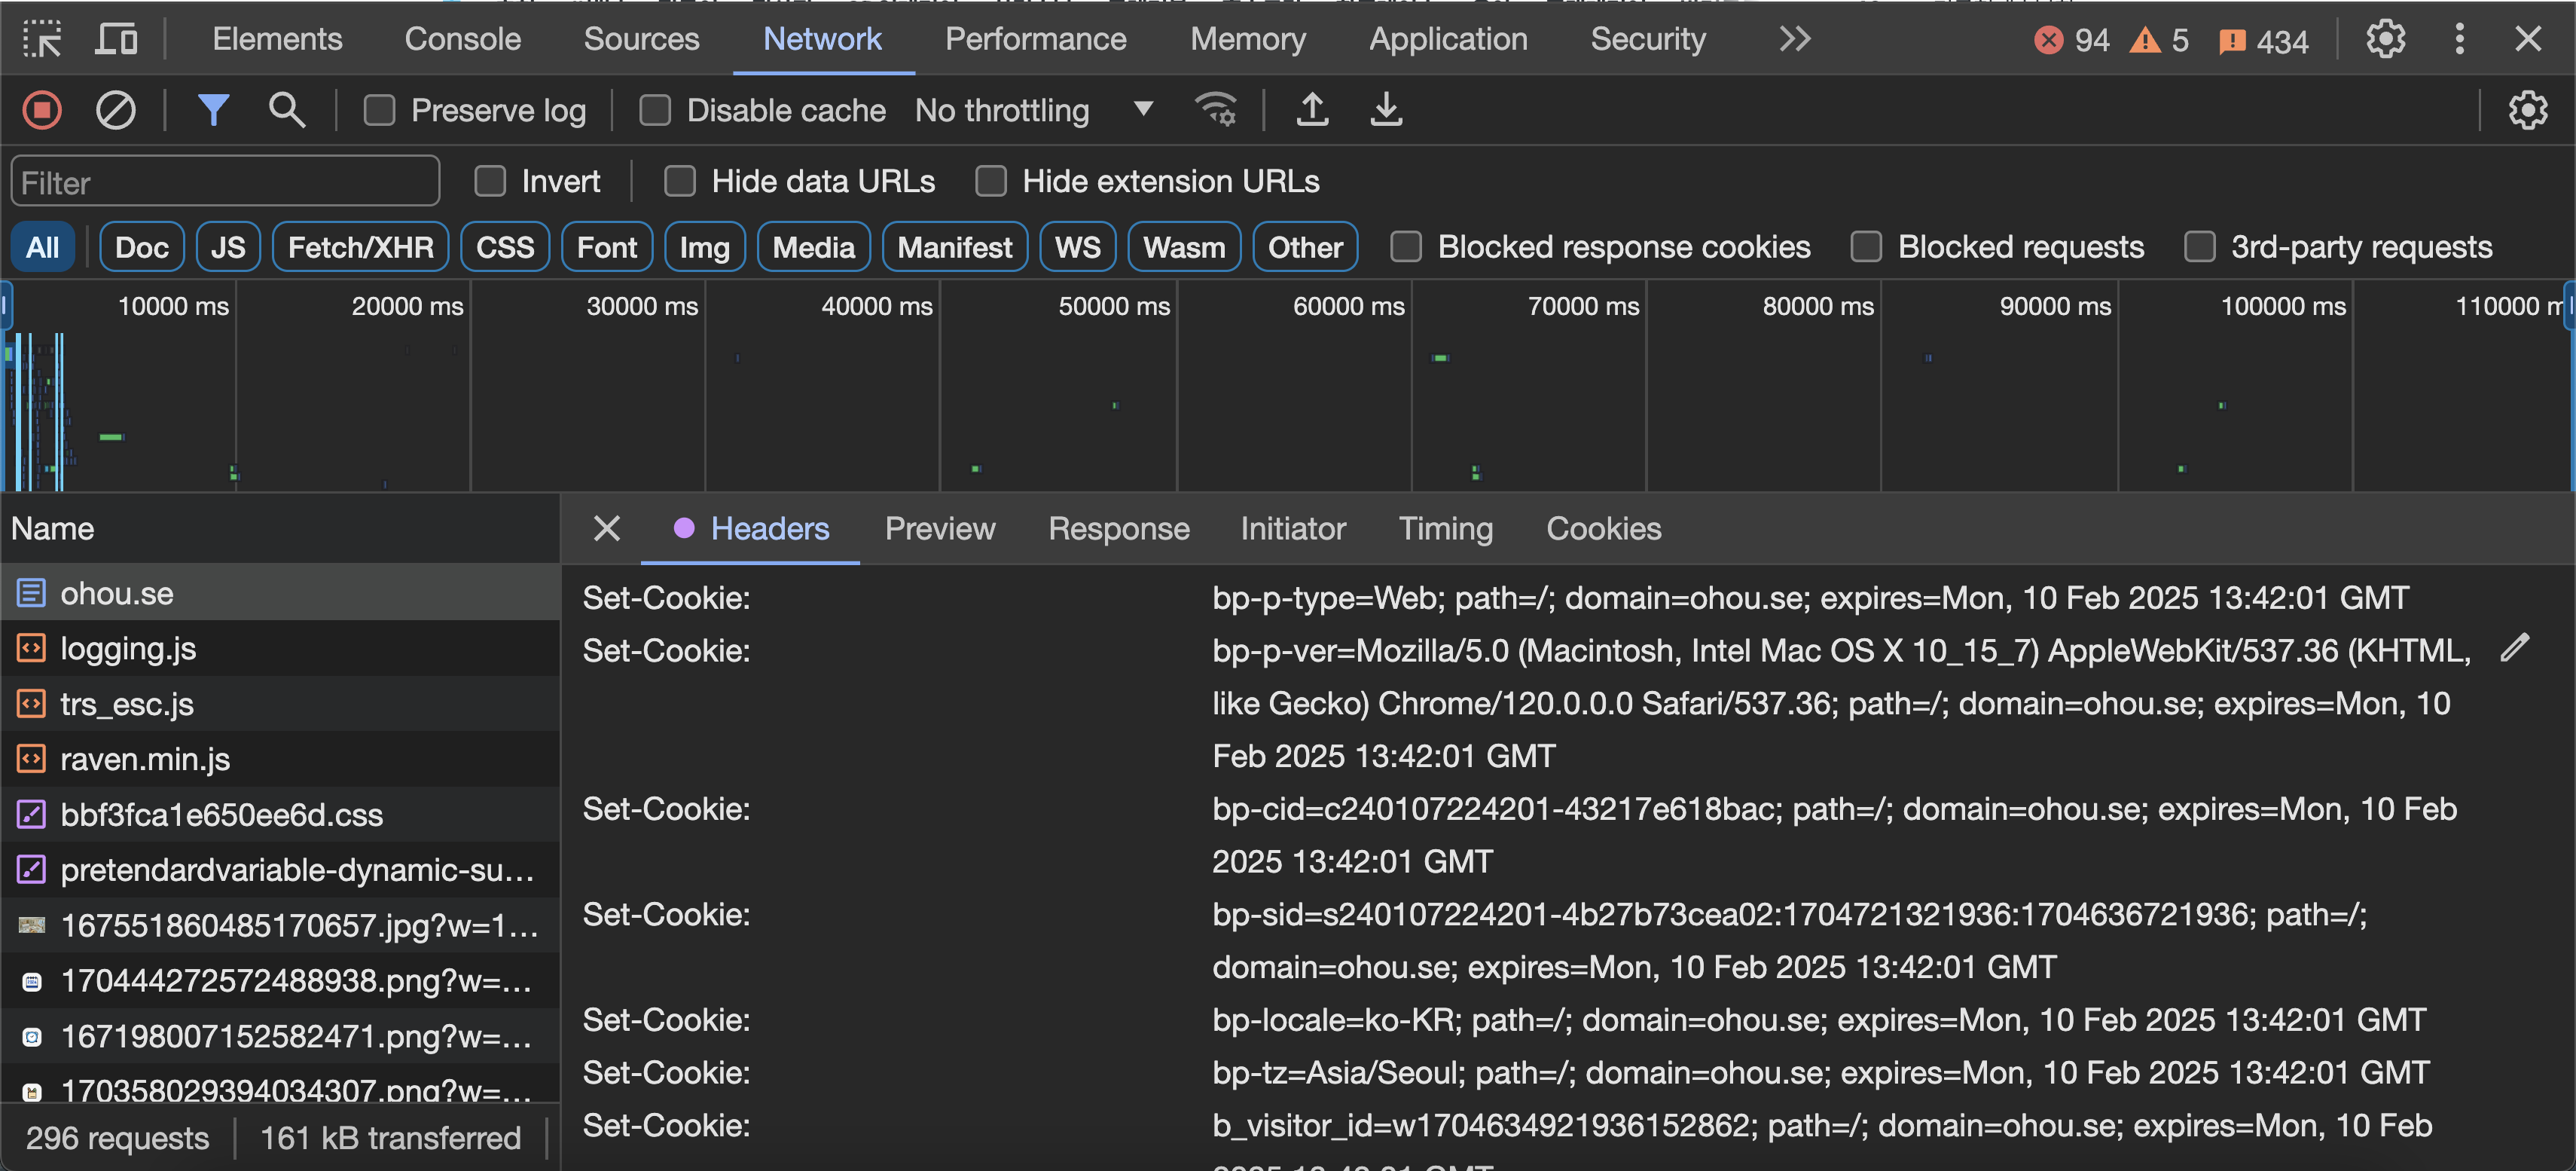Screen dimensions: 2576x1171
Task: Export HAR with download icon
Action: coord(1385,110)
